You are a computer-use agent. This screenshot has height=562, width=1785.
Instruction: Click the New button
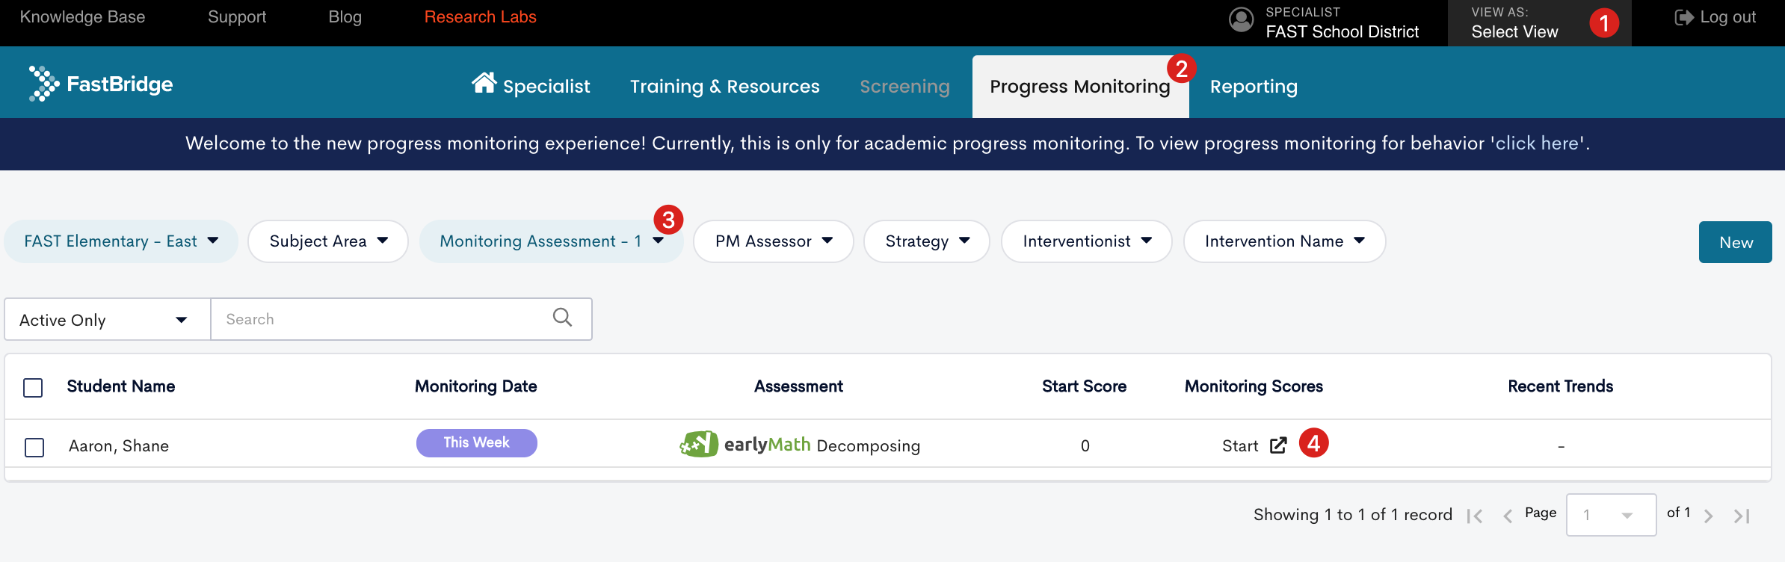(x=1735, y=242)
